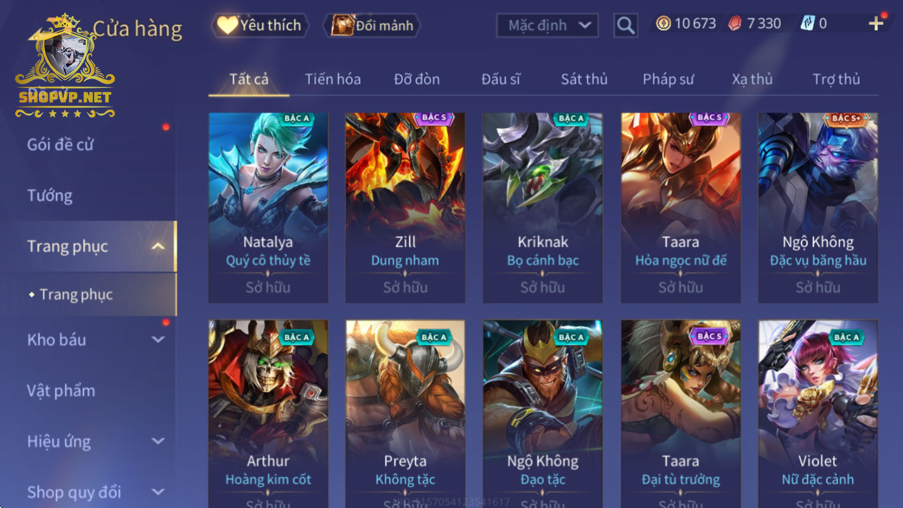Switch to the Sát thủ tab
Screen dimensions: 903x508
tap(584, 79)
